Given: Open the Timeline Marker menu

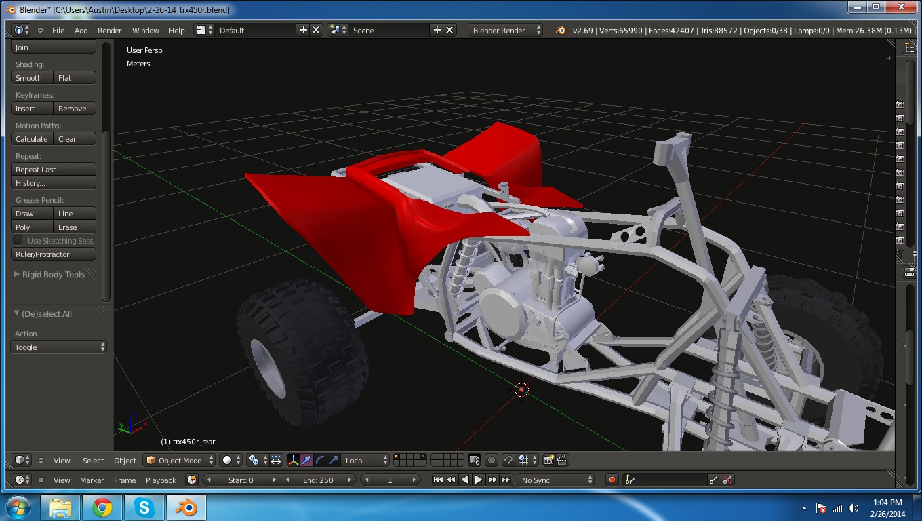Looking at the screenshot, I should pyautogui.click(x=92, y=480).
